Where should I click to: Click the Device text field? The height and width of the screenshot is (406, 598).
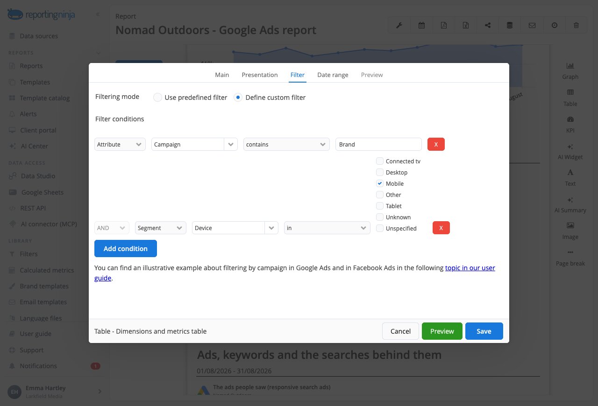pyautogui.click(x=228, y=228)
